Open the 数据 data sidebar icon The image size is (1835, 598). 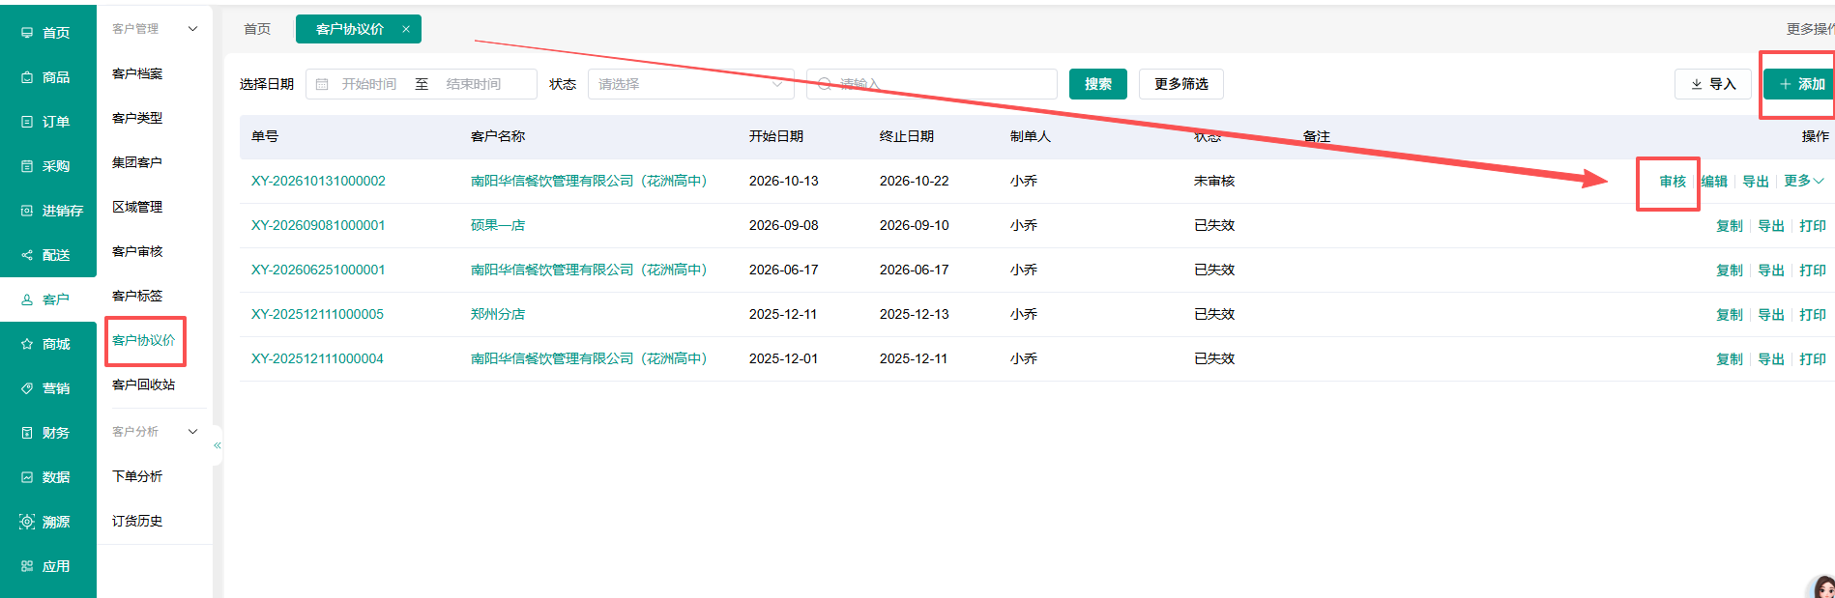pyautogui.click(x=27, y=477)
